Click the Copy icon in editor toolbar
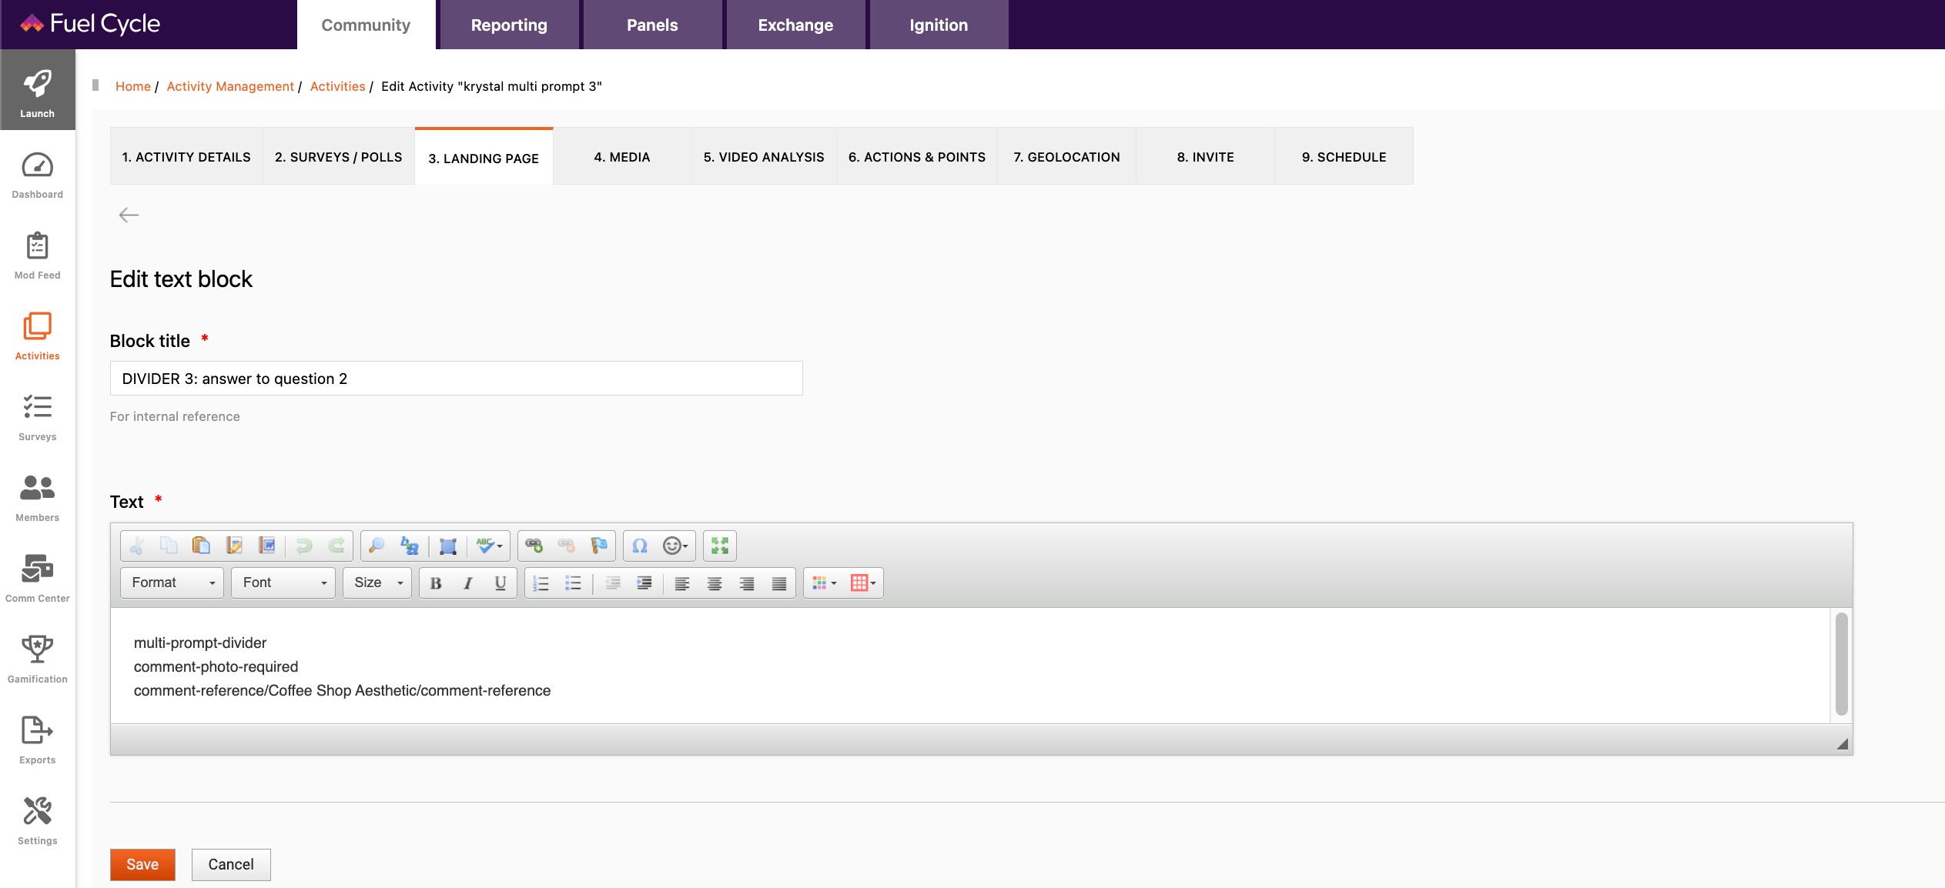 (x=169, y=546)
